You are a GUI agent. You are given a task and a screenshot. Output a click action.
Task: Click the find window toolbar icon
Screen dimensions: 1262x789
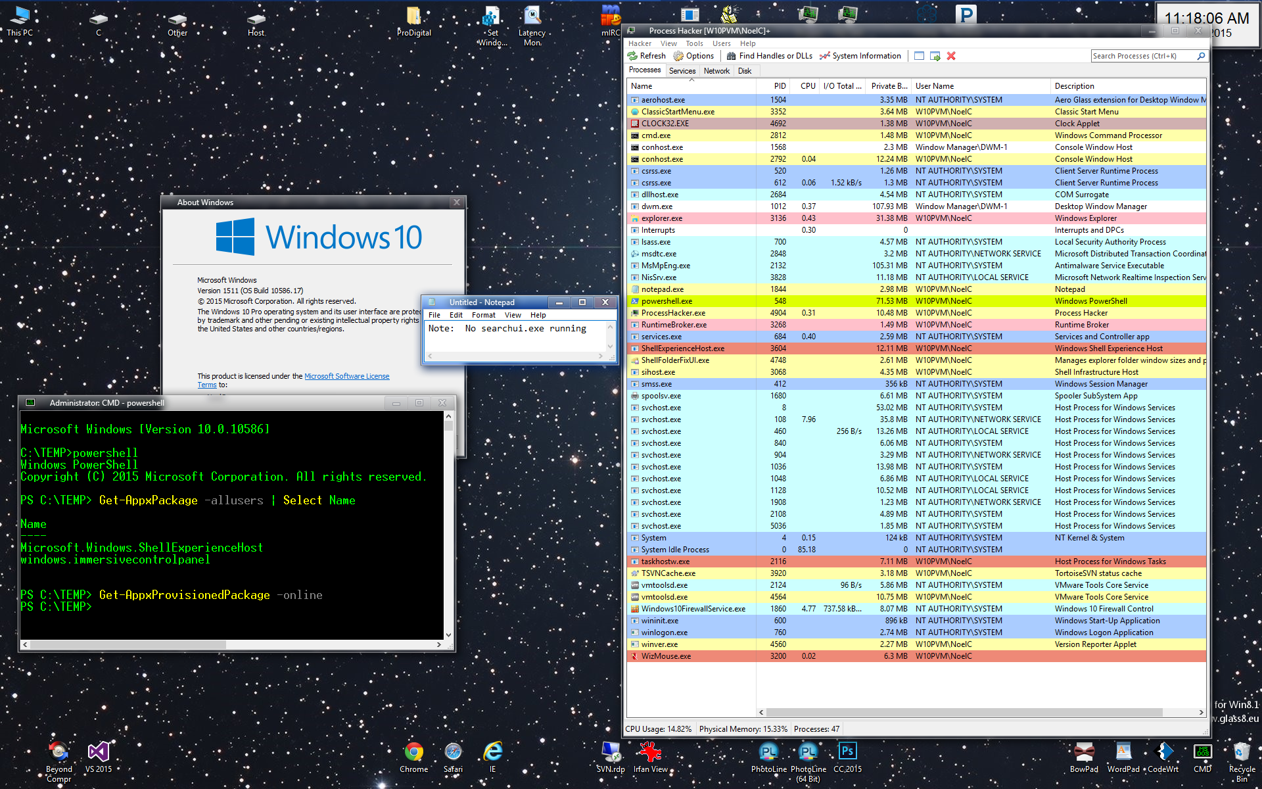[x=919, y=56]
